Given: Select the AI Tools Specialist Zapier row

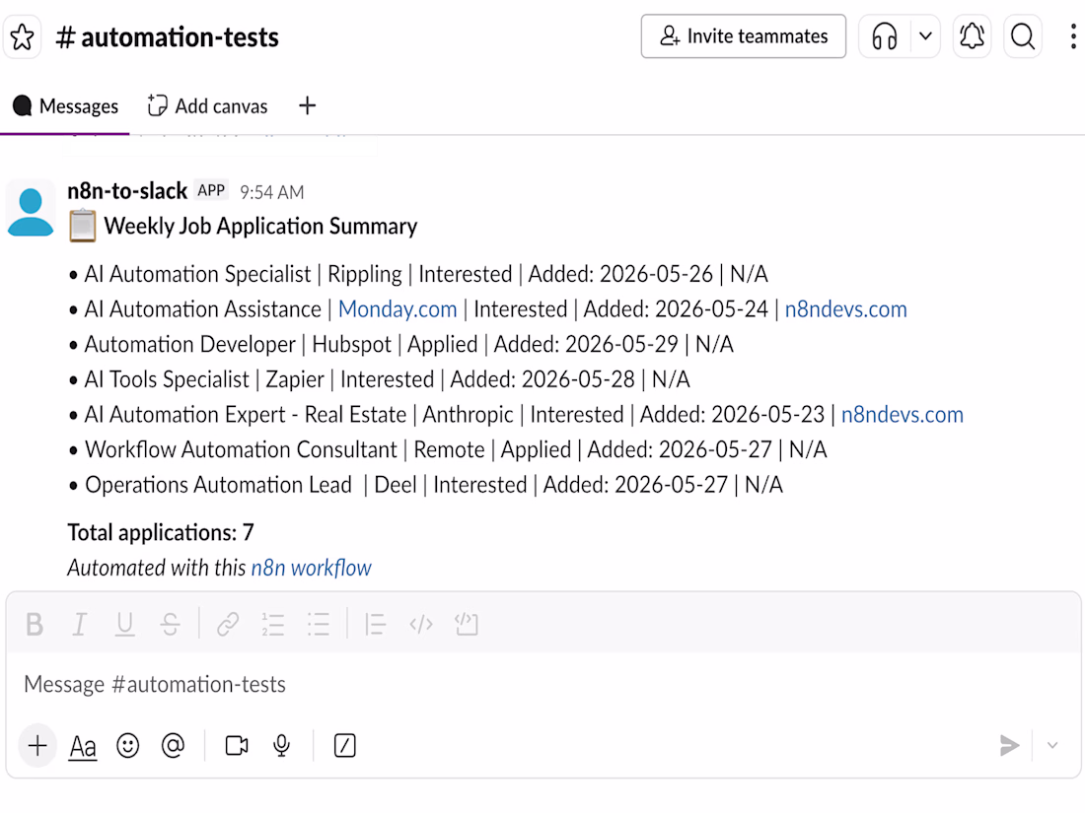Looking at the screenshot, I should click(x=379, y=379).
